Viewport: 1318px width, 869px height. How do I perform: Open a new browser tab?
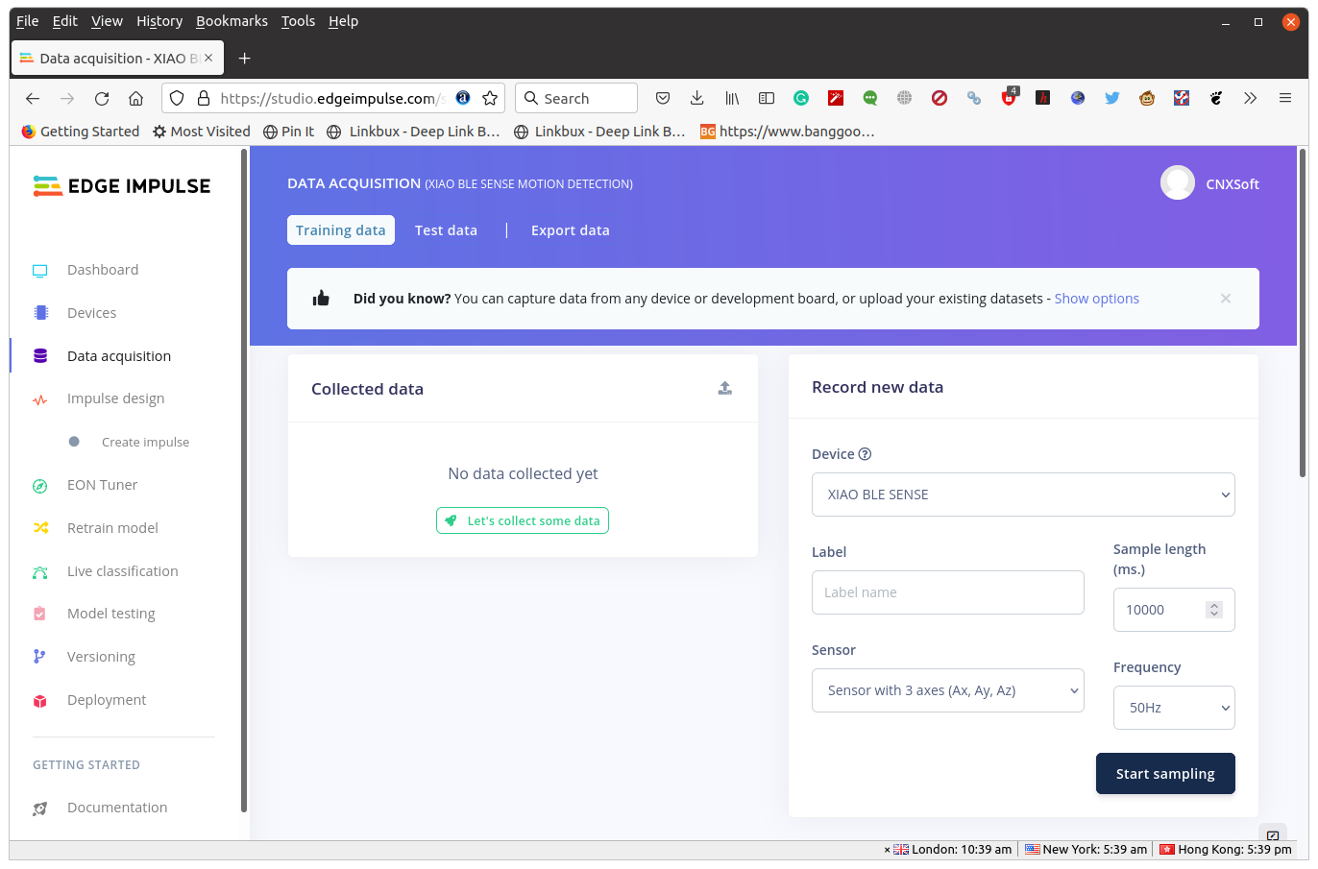tap(245, 59)
